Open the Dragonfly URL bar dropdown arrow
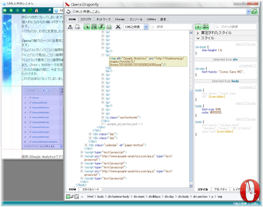 [248, 12]
